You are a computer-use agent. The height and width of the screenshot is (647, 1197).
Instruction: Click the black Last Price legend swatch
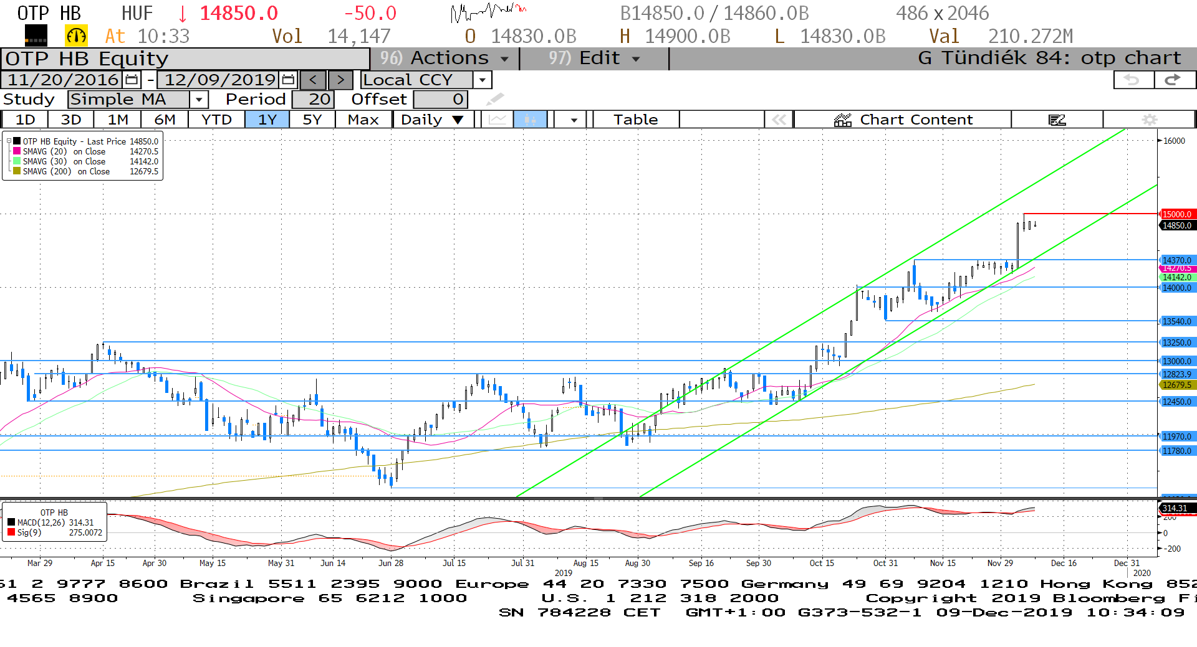coord(17,141)
